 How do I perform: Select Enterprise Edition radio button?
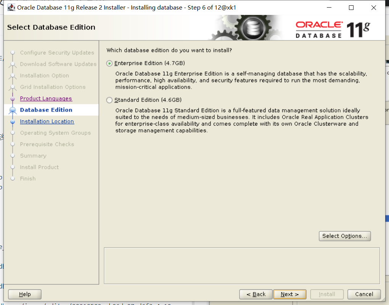pyautogui.click(x=109, y=63)
